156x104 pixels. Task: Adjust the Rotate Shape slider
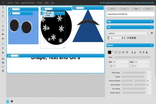pos(133,73)
